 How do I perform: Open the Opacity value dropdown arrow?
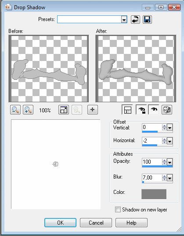[x=170, y=162]
